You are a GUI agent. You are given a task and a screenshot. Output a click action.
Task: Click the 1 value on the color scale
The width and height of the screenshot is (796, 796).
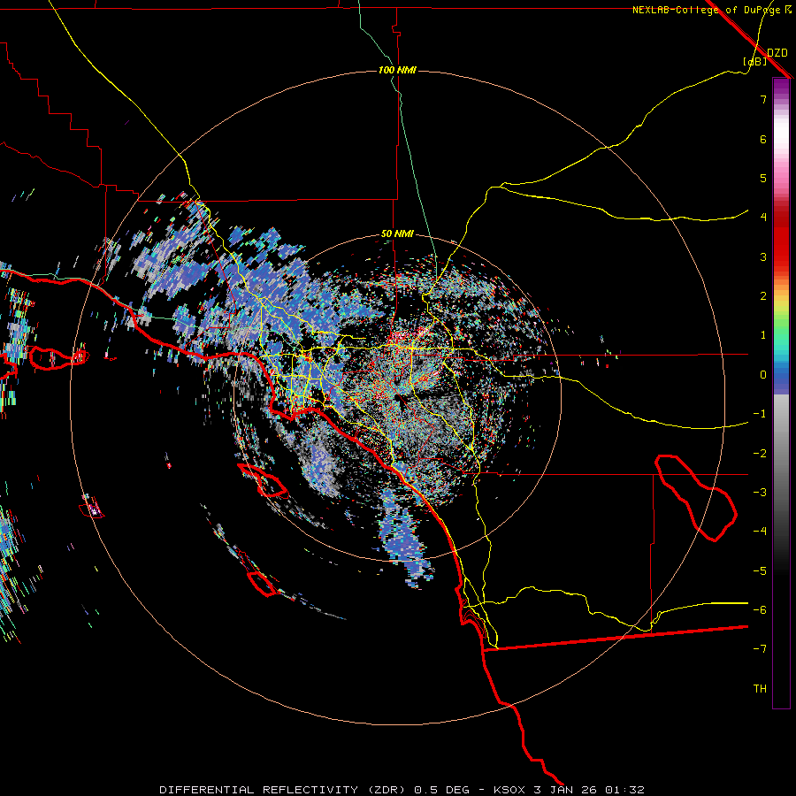pos(763,335)
